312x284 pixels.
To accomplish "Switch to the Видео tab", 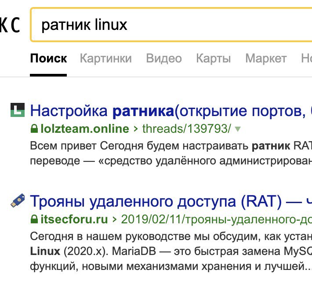I will (x=163, y=58).
